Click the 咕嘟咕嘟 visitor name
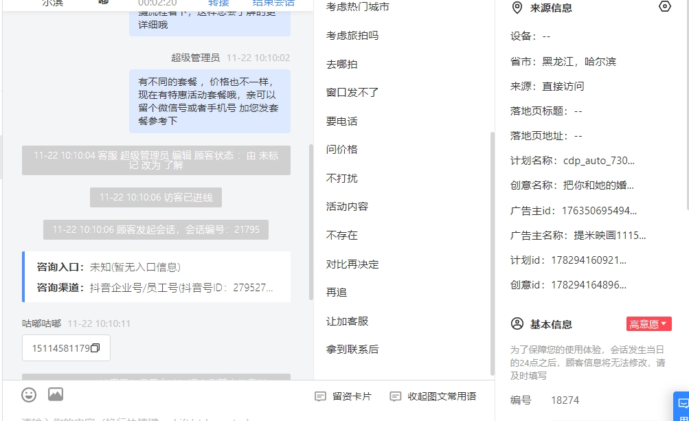 pos(41,323)
